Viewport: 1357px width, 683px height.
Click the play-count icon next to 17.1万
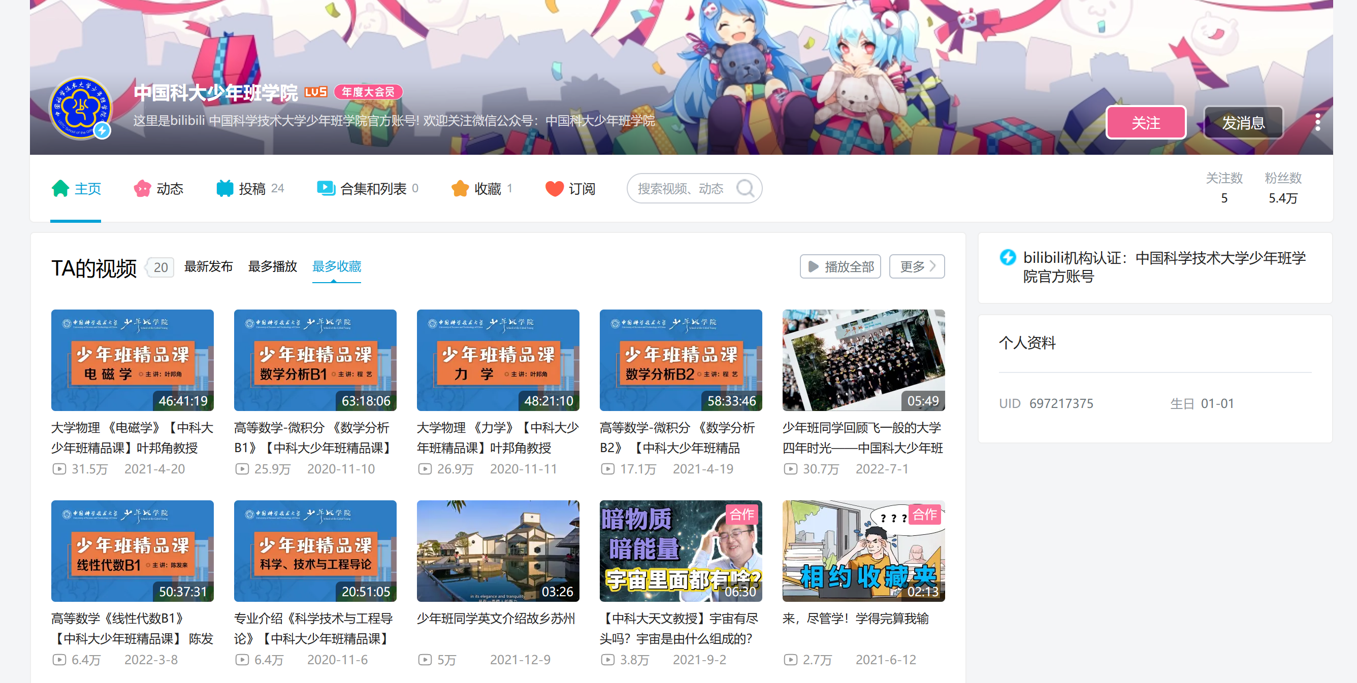pos(607,468)
